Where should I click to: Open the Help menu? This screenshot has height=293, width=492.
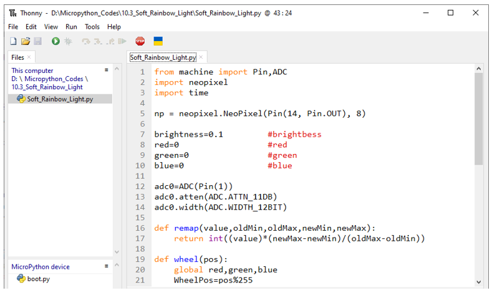(114, 27)
